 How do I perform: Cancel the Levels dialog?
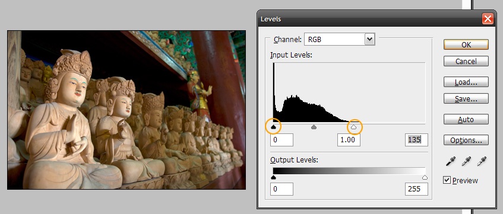coord(466,61)
